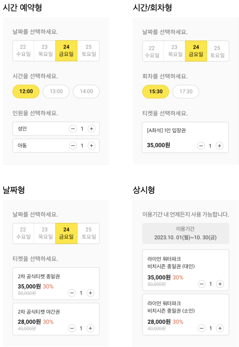Viewport: 239px width, 347px height.
Task: Choose the 17:30 session
Action: (186, 92)
